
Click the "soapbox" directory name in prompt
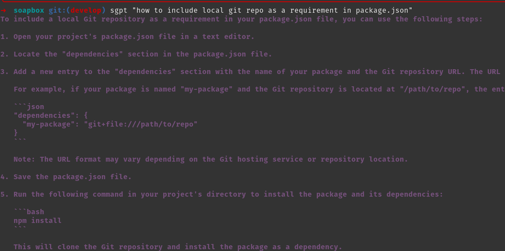coord(29,10)
